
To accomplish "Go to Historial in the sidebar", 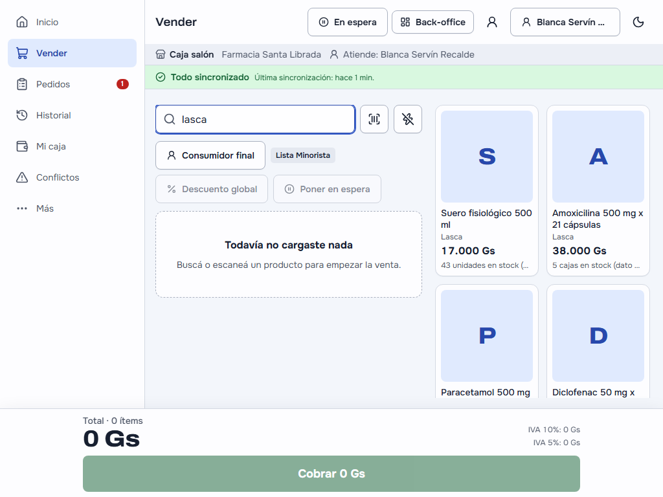I will [73, 115].
